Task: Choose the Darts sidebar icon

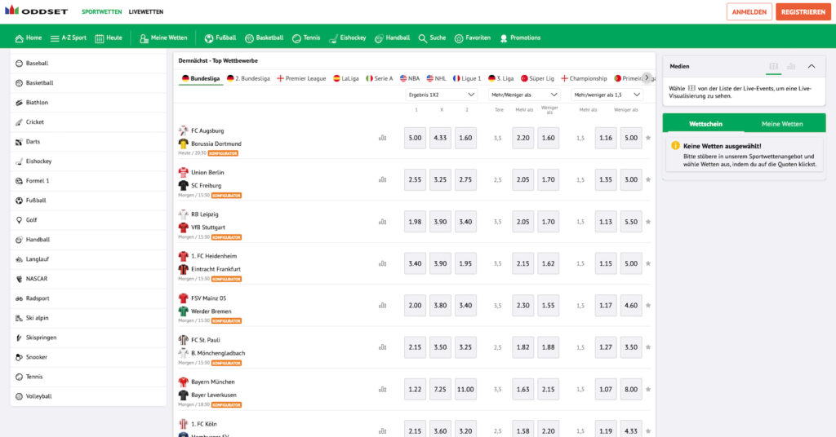Action: [20, 142]
